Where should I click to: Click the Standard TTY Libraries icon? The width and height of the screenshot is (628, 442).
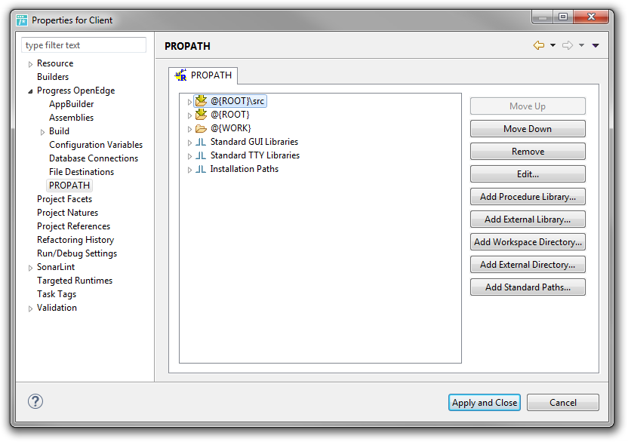[x=201, y=155]
